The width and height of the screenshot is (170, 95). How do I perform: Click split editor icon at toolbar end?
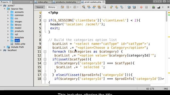tap(168, 7)
